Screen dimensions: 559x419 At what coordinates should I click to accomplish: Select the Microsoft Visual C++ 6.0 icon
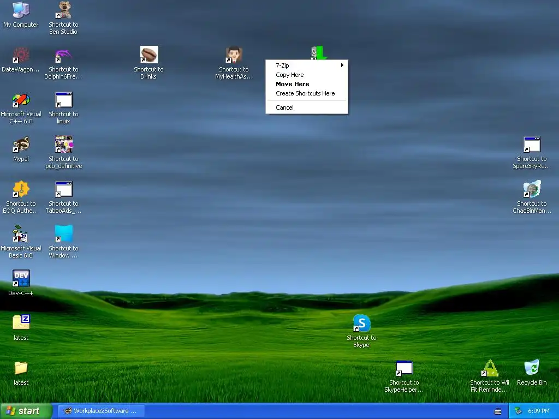pos(21,100)
